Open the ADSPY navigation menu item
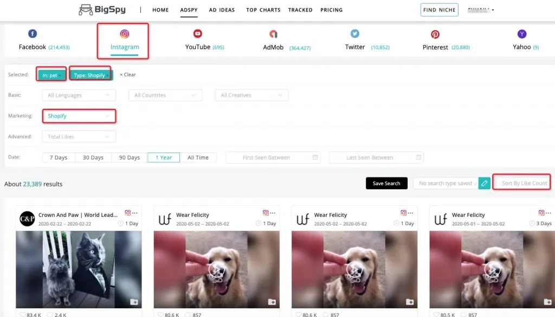This screenshot has height=317, width=555. click(x=189, y=10)
